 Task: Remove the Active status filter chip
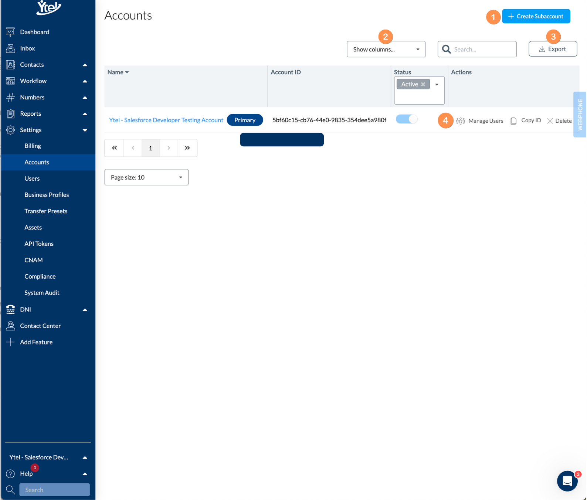coord(423,84)
